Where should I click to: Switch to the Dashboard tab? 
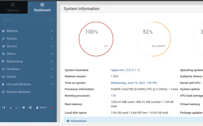[42, 7]
